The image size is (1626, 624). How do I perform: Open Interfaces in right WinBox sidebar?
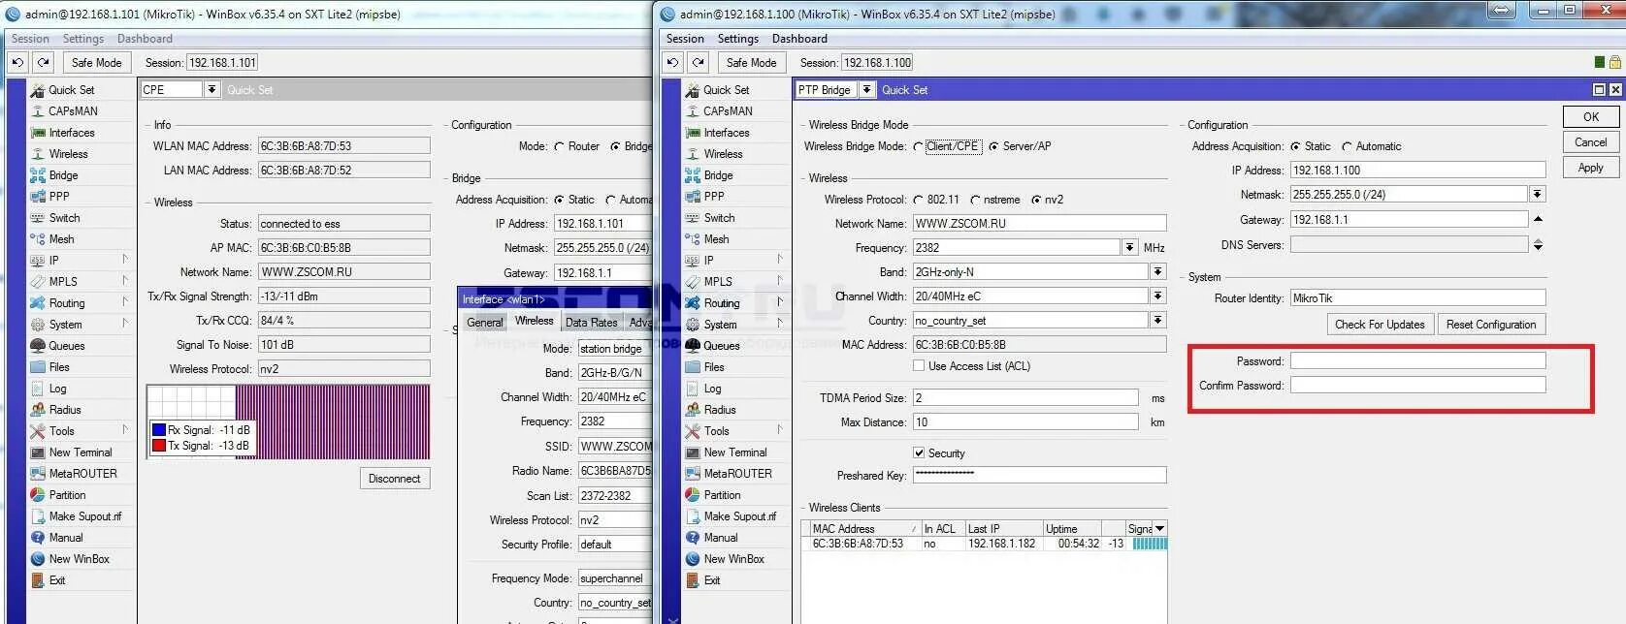coord(727,133)
